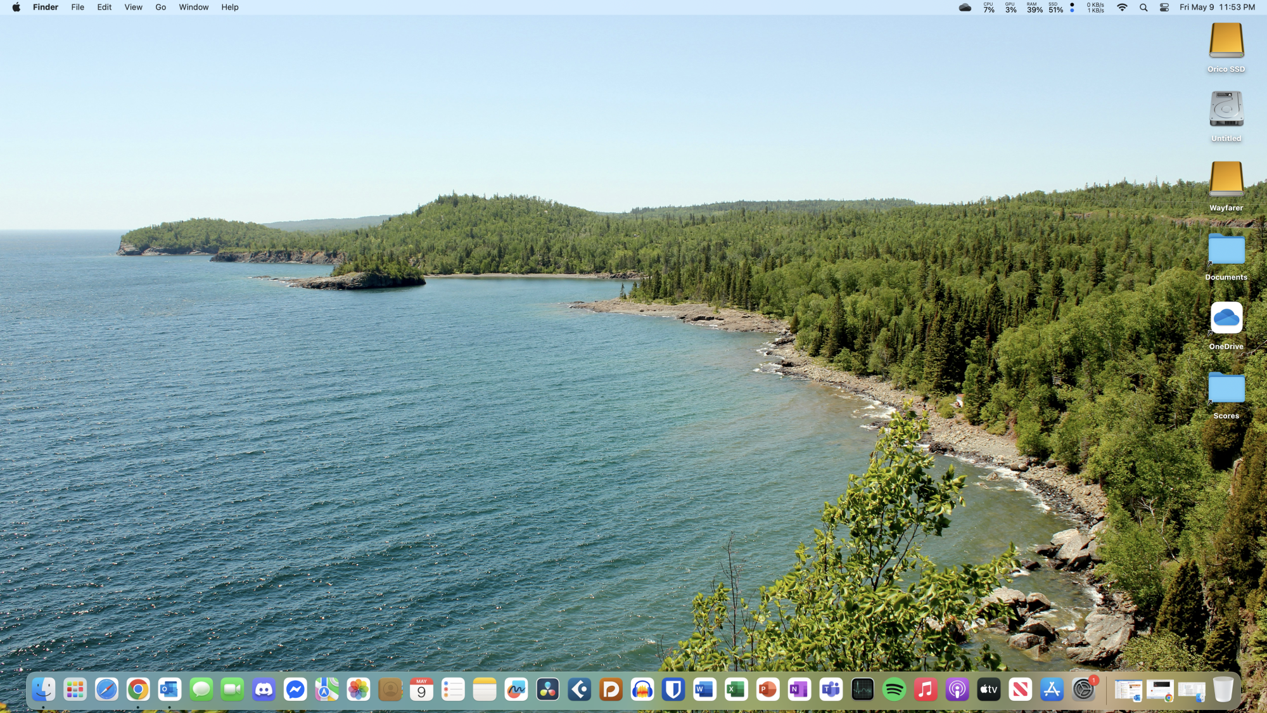Image resolution: width=1267 pixels, height=713 pixels.
Task: Open Microsoft Excel in the Dock
Action: click(x=736, y=690)
